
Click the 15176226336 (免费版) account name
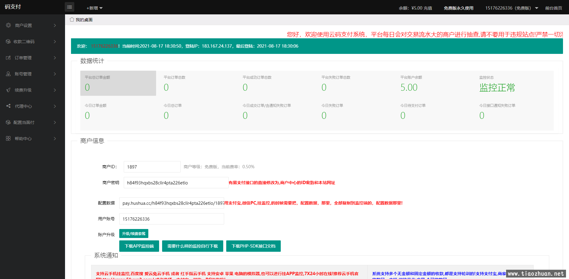click(508, 8)
